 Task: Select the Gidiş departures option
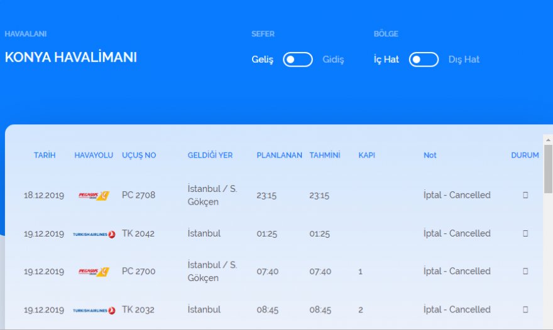[x=333, y=60]
